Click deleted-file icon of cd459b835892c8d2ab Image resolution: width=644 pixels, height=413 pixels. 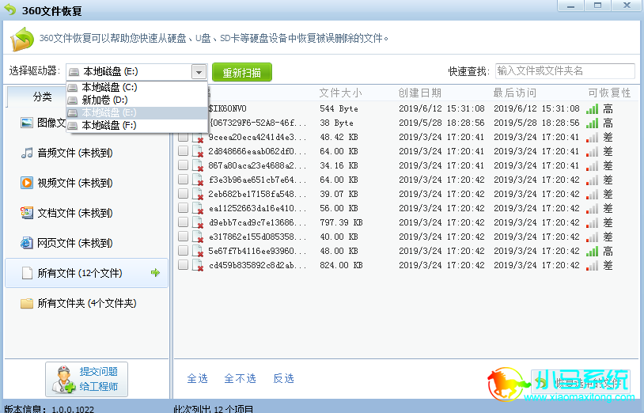[x=198, y=266]
